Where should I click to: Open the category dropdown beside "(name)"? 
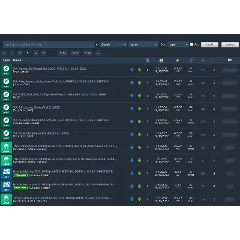tap(143, 44)
